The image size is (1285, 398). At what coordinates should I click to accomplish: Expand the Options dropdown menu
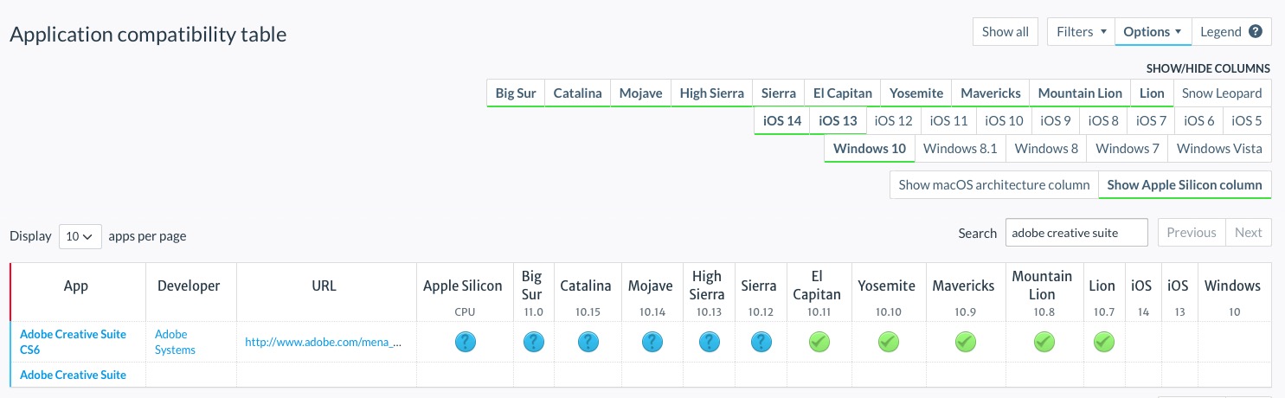tap(1153, 32)
